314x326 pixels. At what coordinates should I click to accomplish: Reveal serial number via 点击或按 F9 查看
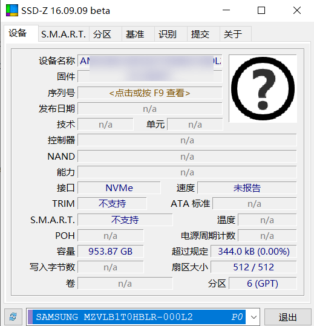click(150, 93)
